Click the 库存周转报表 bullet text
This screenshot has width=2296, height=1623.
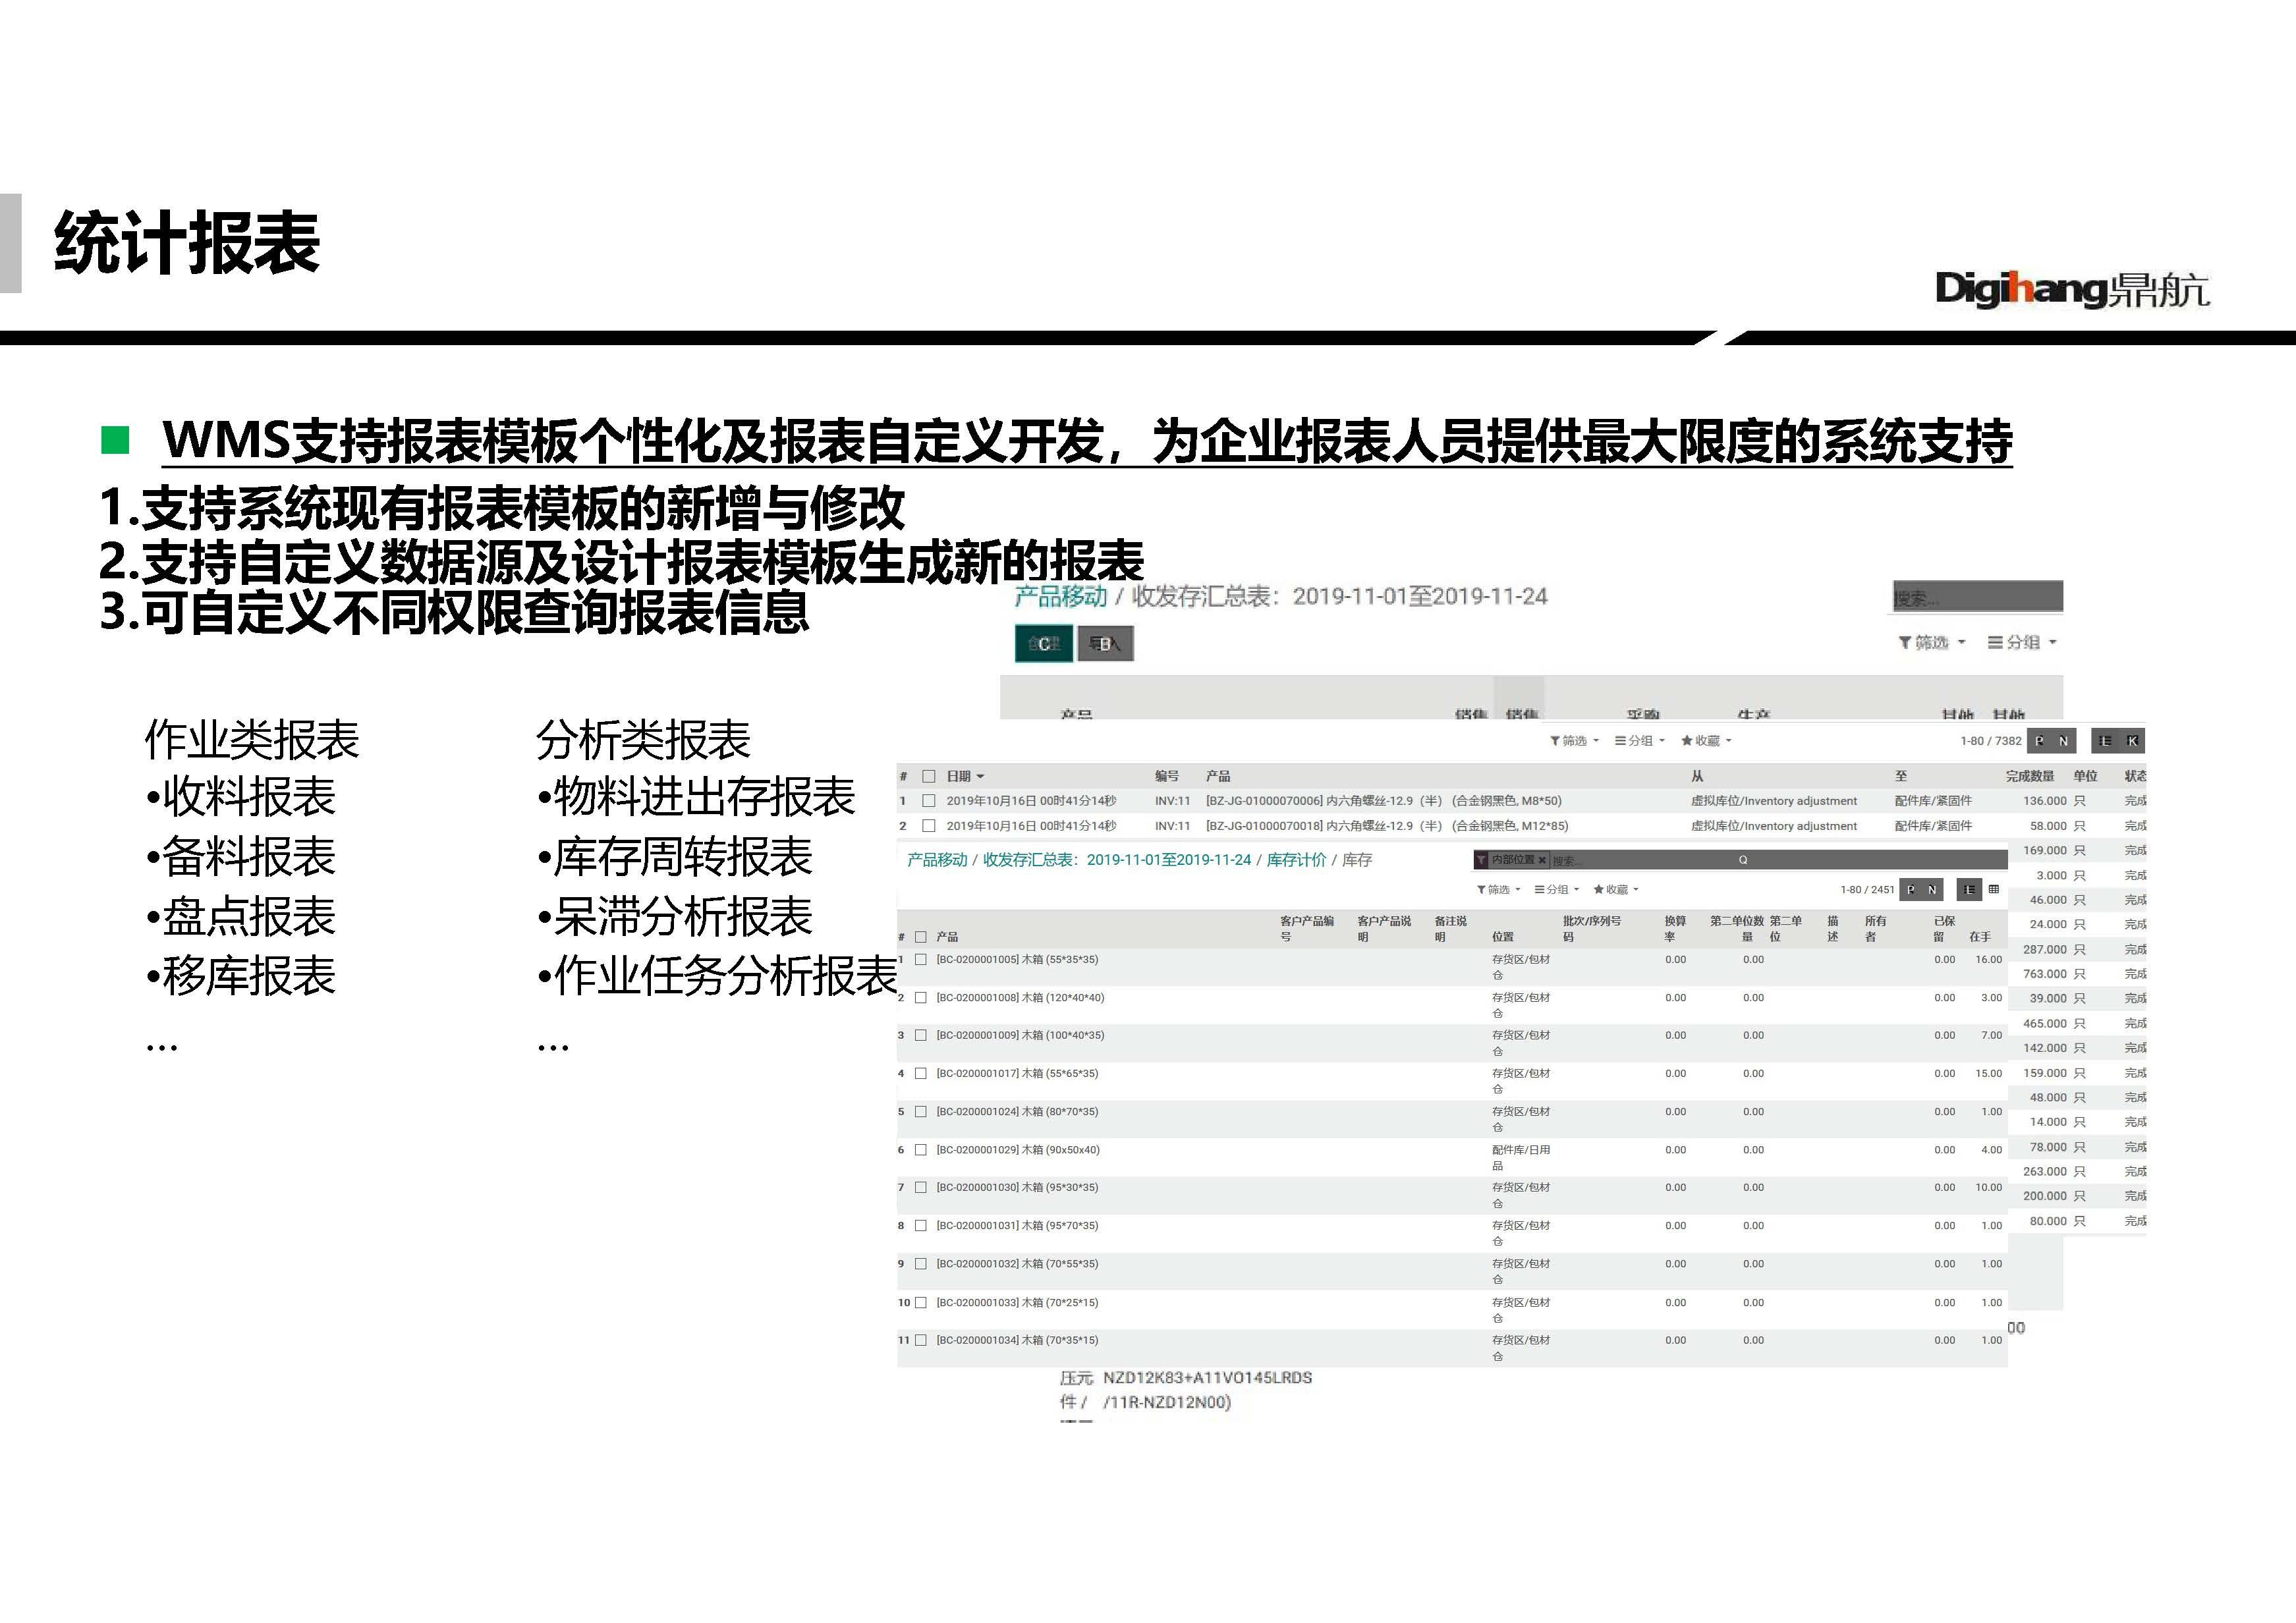674,857
